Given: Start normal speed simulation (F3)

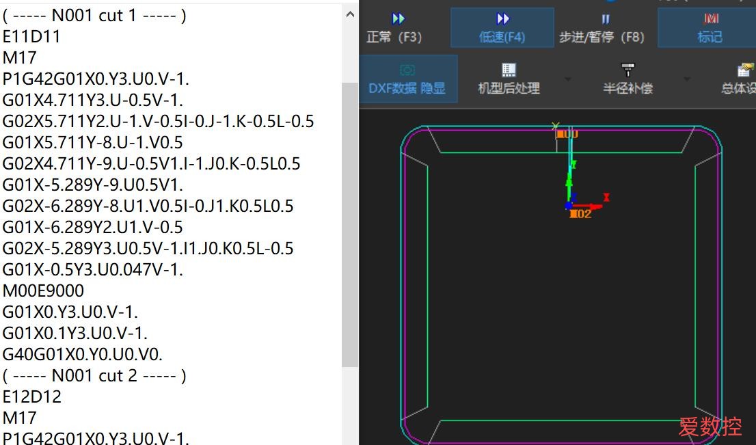Looking at the screenshot, I should point(394,27).
